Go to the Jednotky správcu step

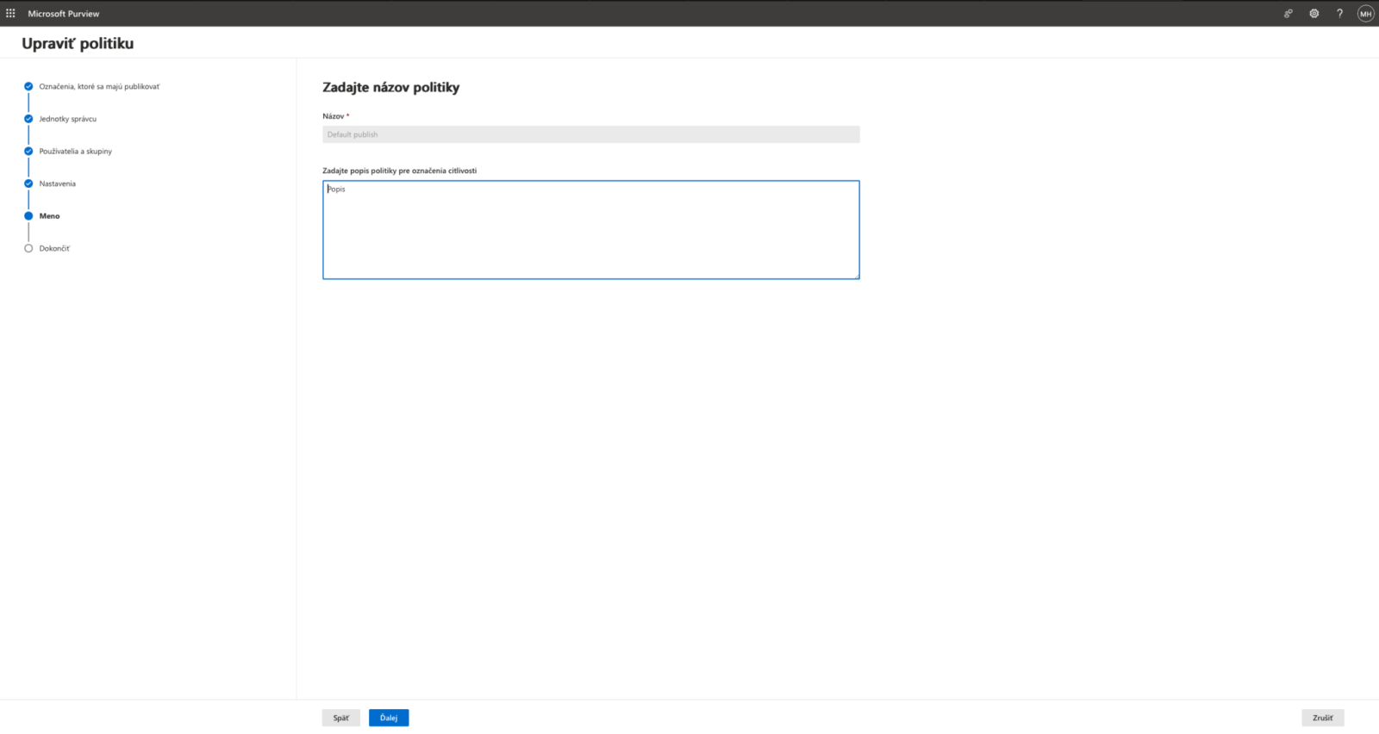(x=67, y=119)
